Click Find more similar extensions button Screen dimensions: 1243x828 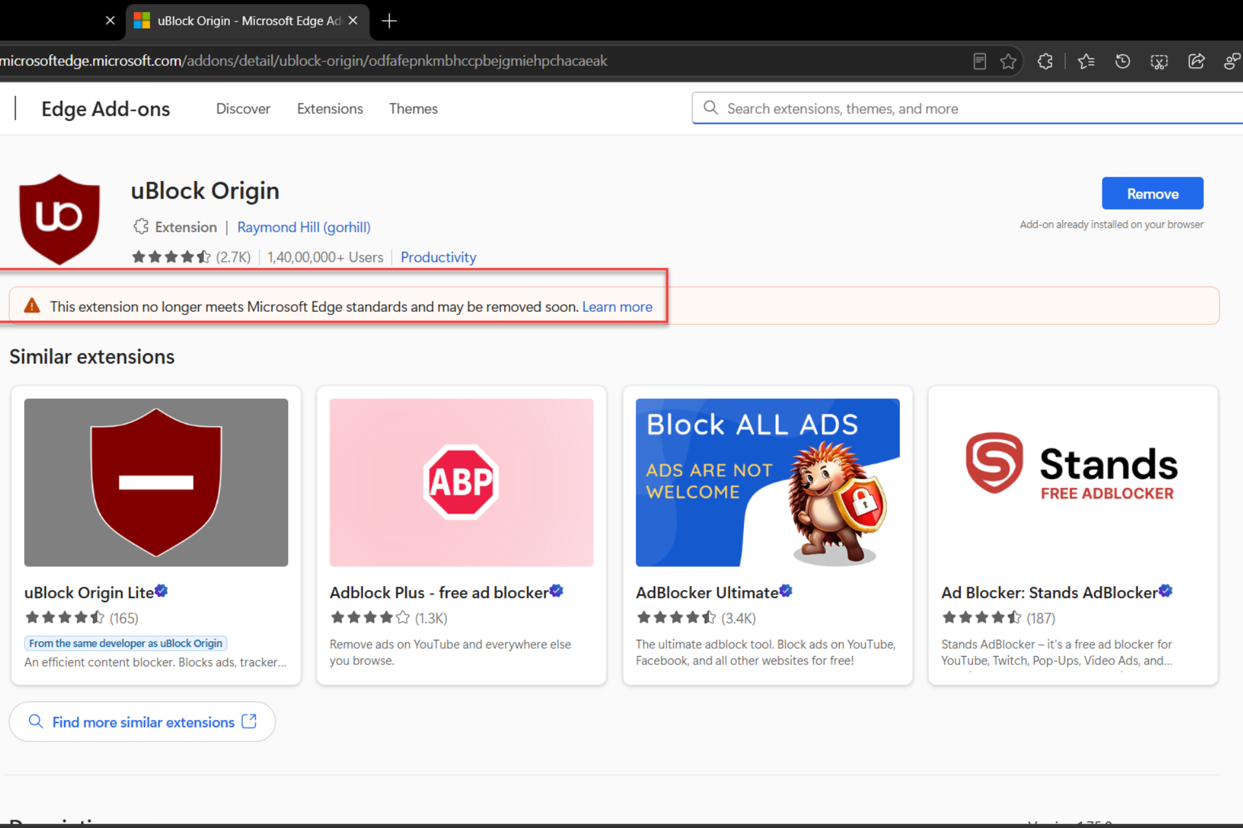[142, 722]
